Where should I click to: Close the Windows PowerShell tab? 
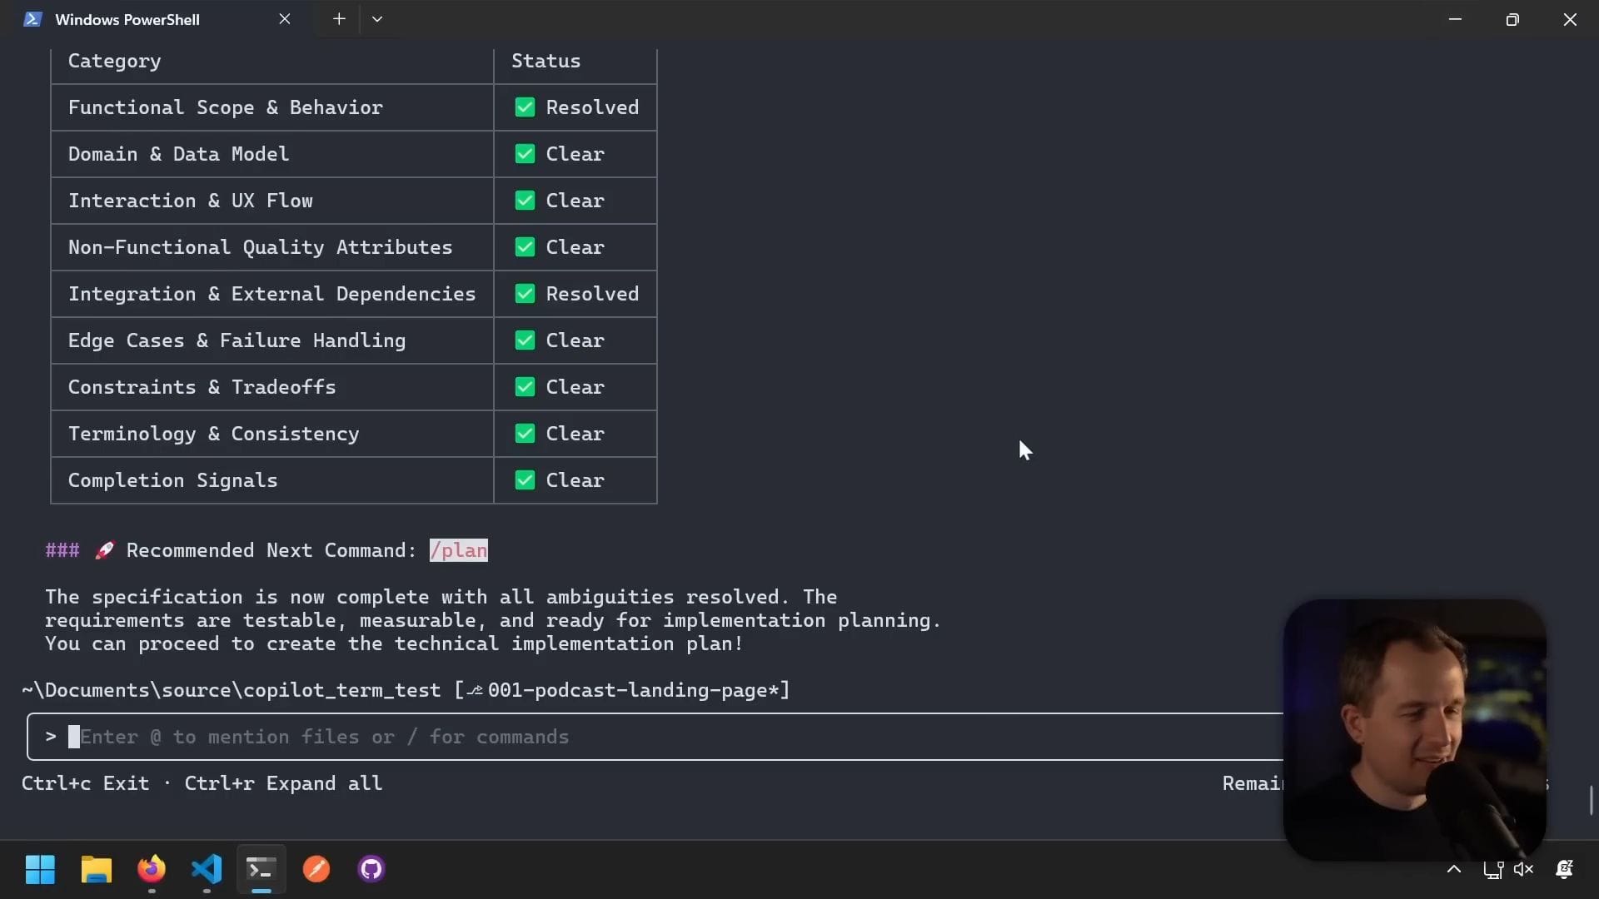[285, 18]
